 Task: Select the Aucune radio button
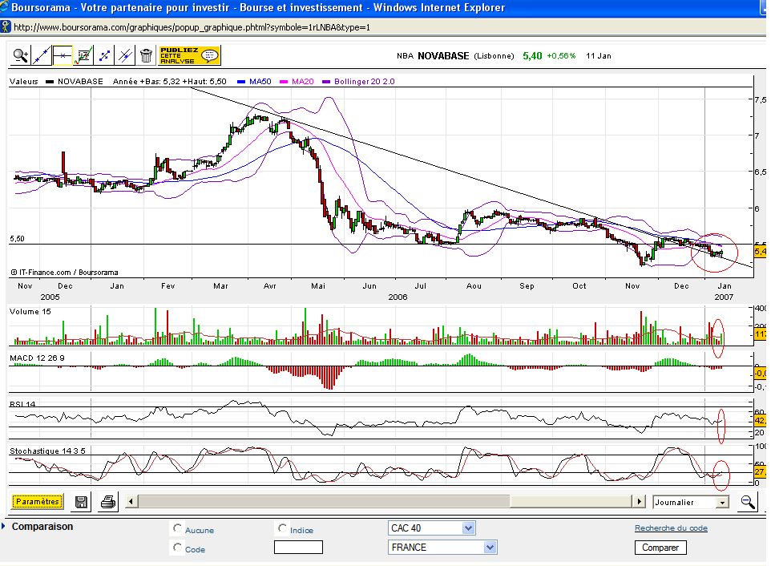(x=177, y=529)
